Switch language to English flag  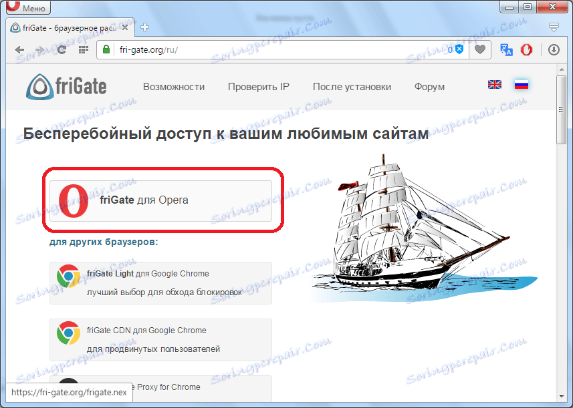pyautogui.click(x=495, y=85)
